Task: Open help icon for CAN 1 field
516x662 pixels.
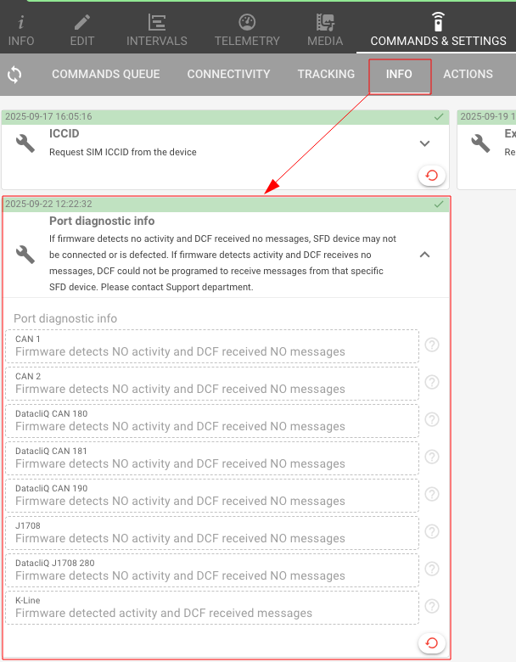Action: pos(432,345)
